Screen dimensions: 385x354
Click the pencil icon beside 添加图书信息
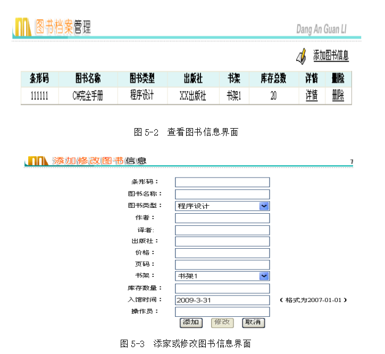click(x=302, y=56)
